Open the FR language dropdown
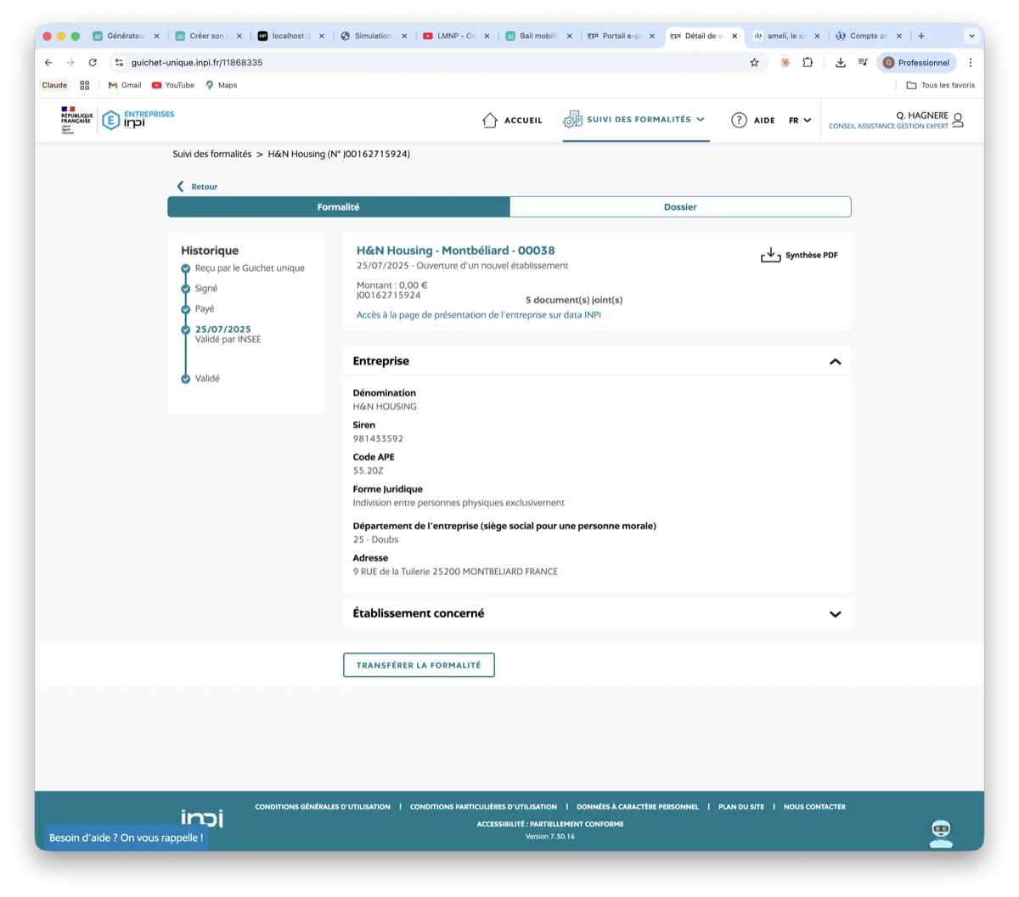This screenshot has height=897, width=1019. [799, 120]
